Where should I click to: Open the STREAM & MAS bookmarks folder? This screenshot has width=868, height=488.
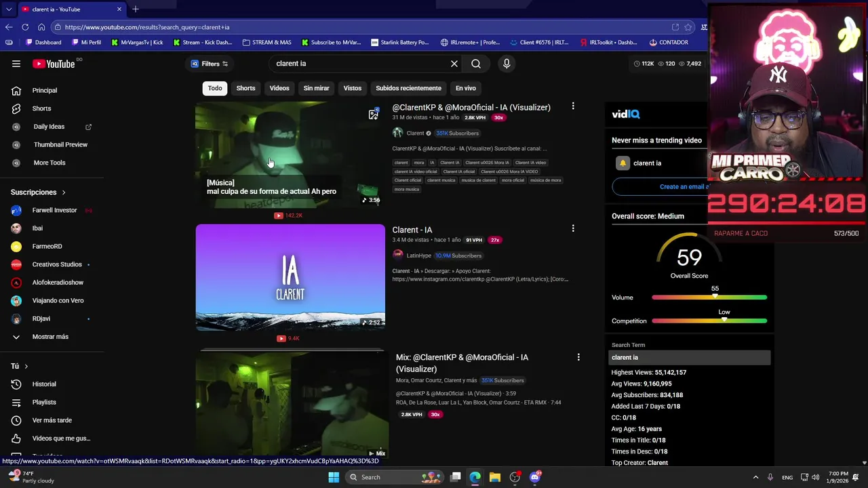tap(267, 42)
